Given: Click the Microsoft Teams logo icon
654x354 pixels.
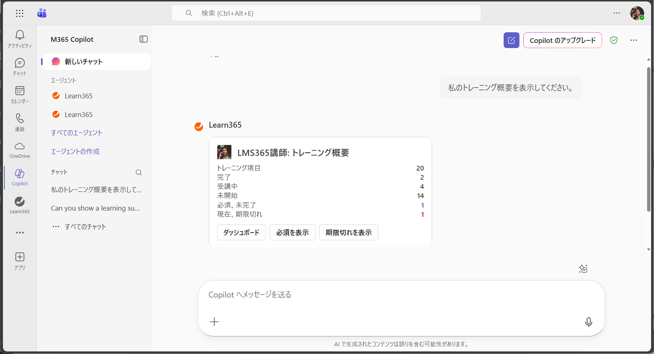Looking at the screenshot, I should coord(42,13).
